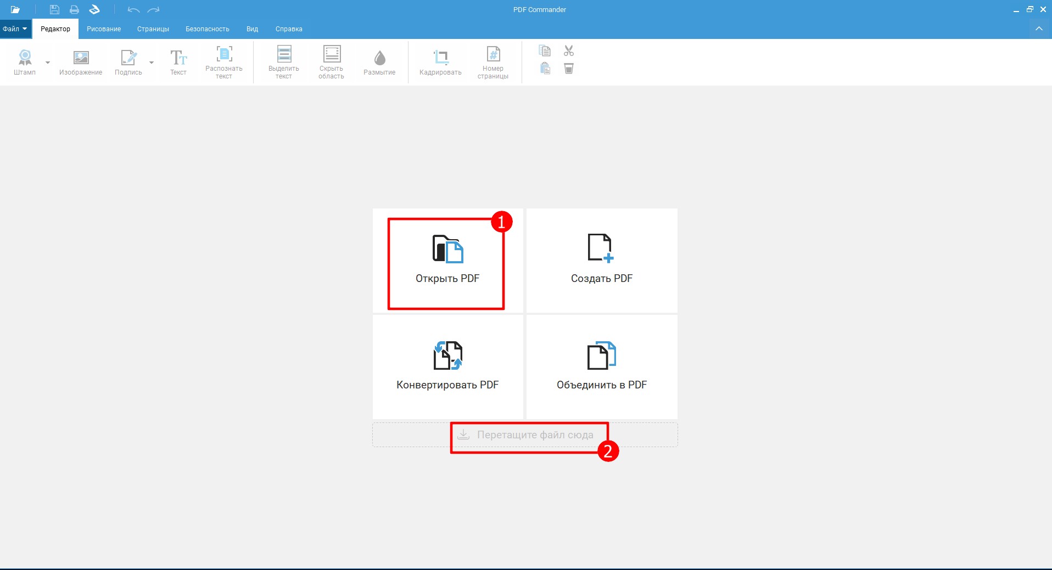Expand the Подпись dropdown arrow
The width and height of the screenshot is (1052, 570).
pos(152,63)
